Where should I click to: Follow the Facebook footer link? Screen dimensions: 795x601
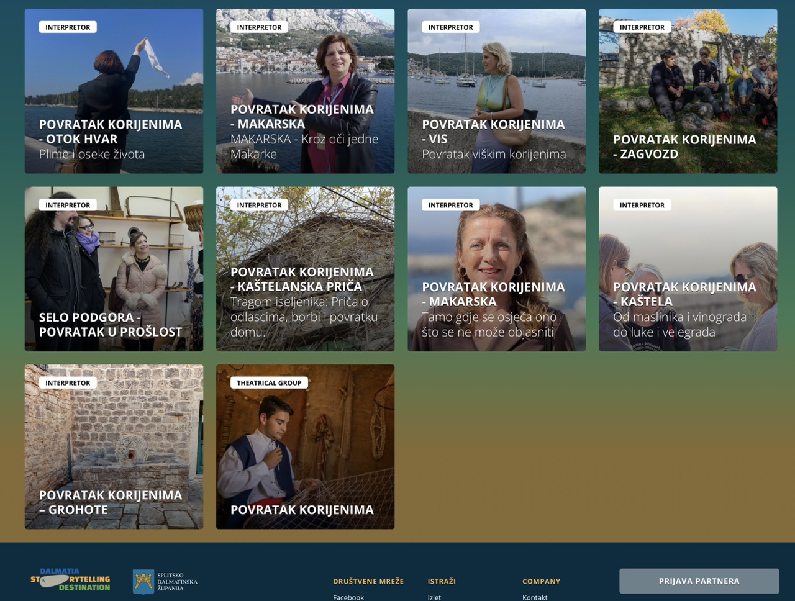coord(348,597)
